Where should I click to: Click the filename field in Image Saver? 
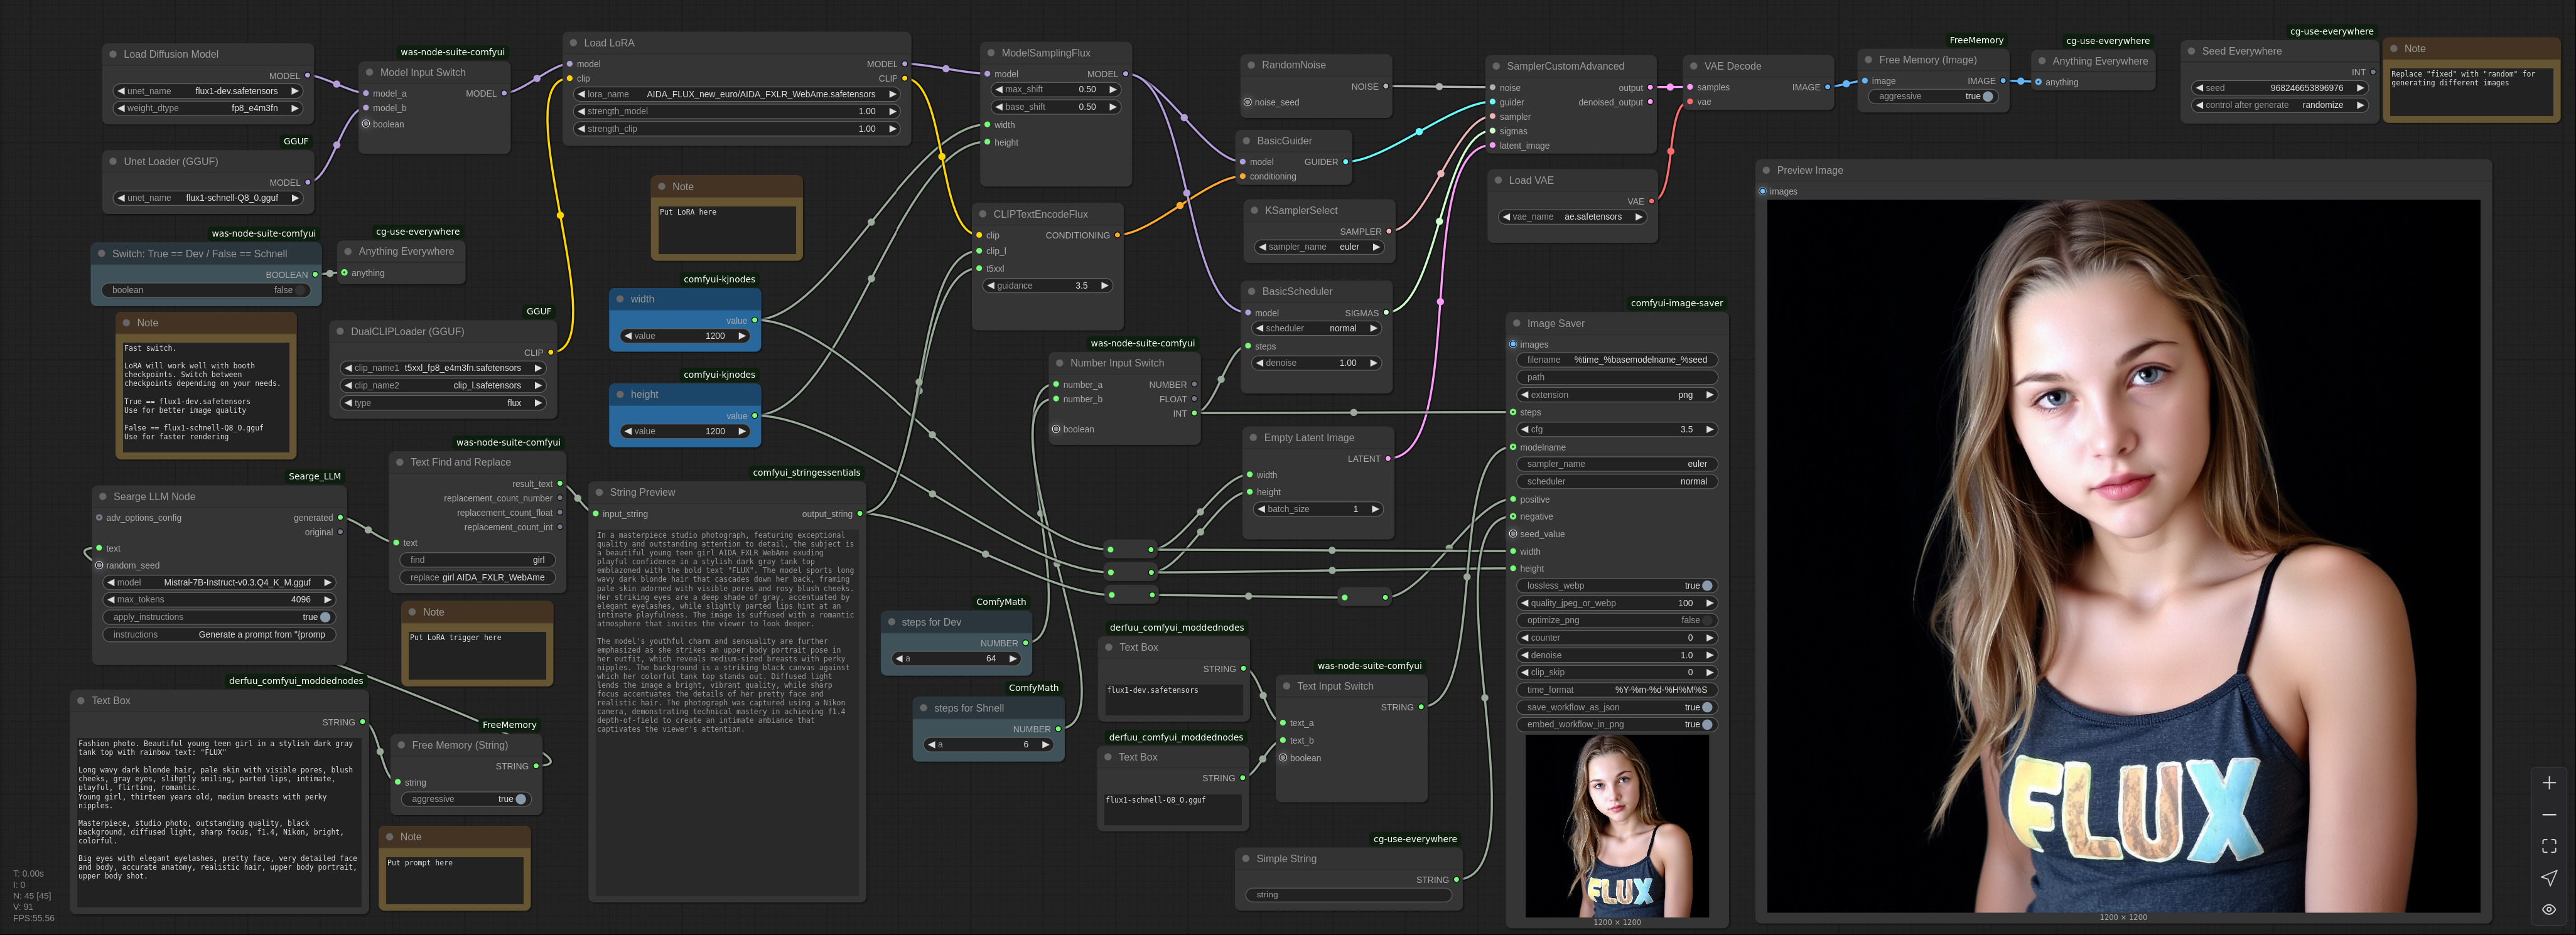coord(1617,360)
